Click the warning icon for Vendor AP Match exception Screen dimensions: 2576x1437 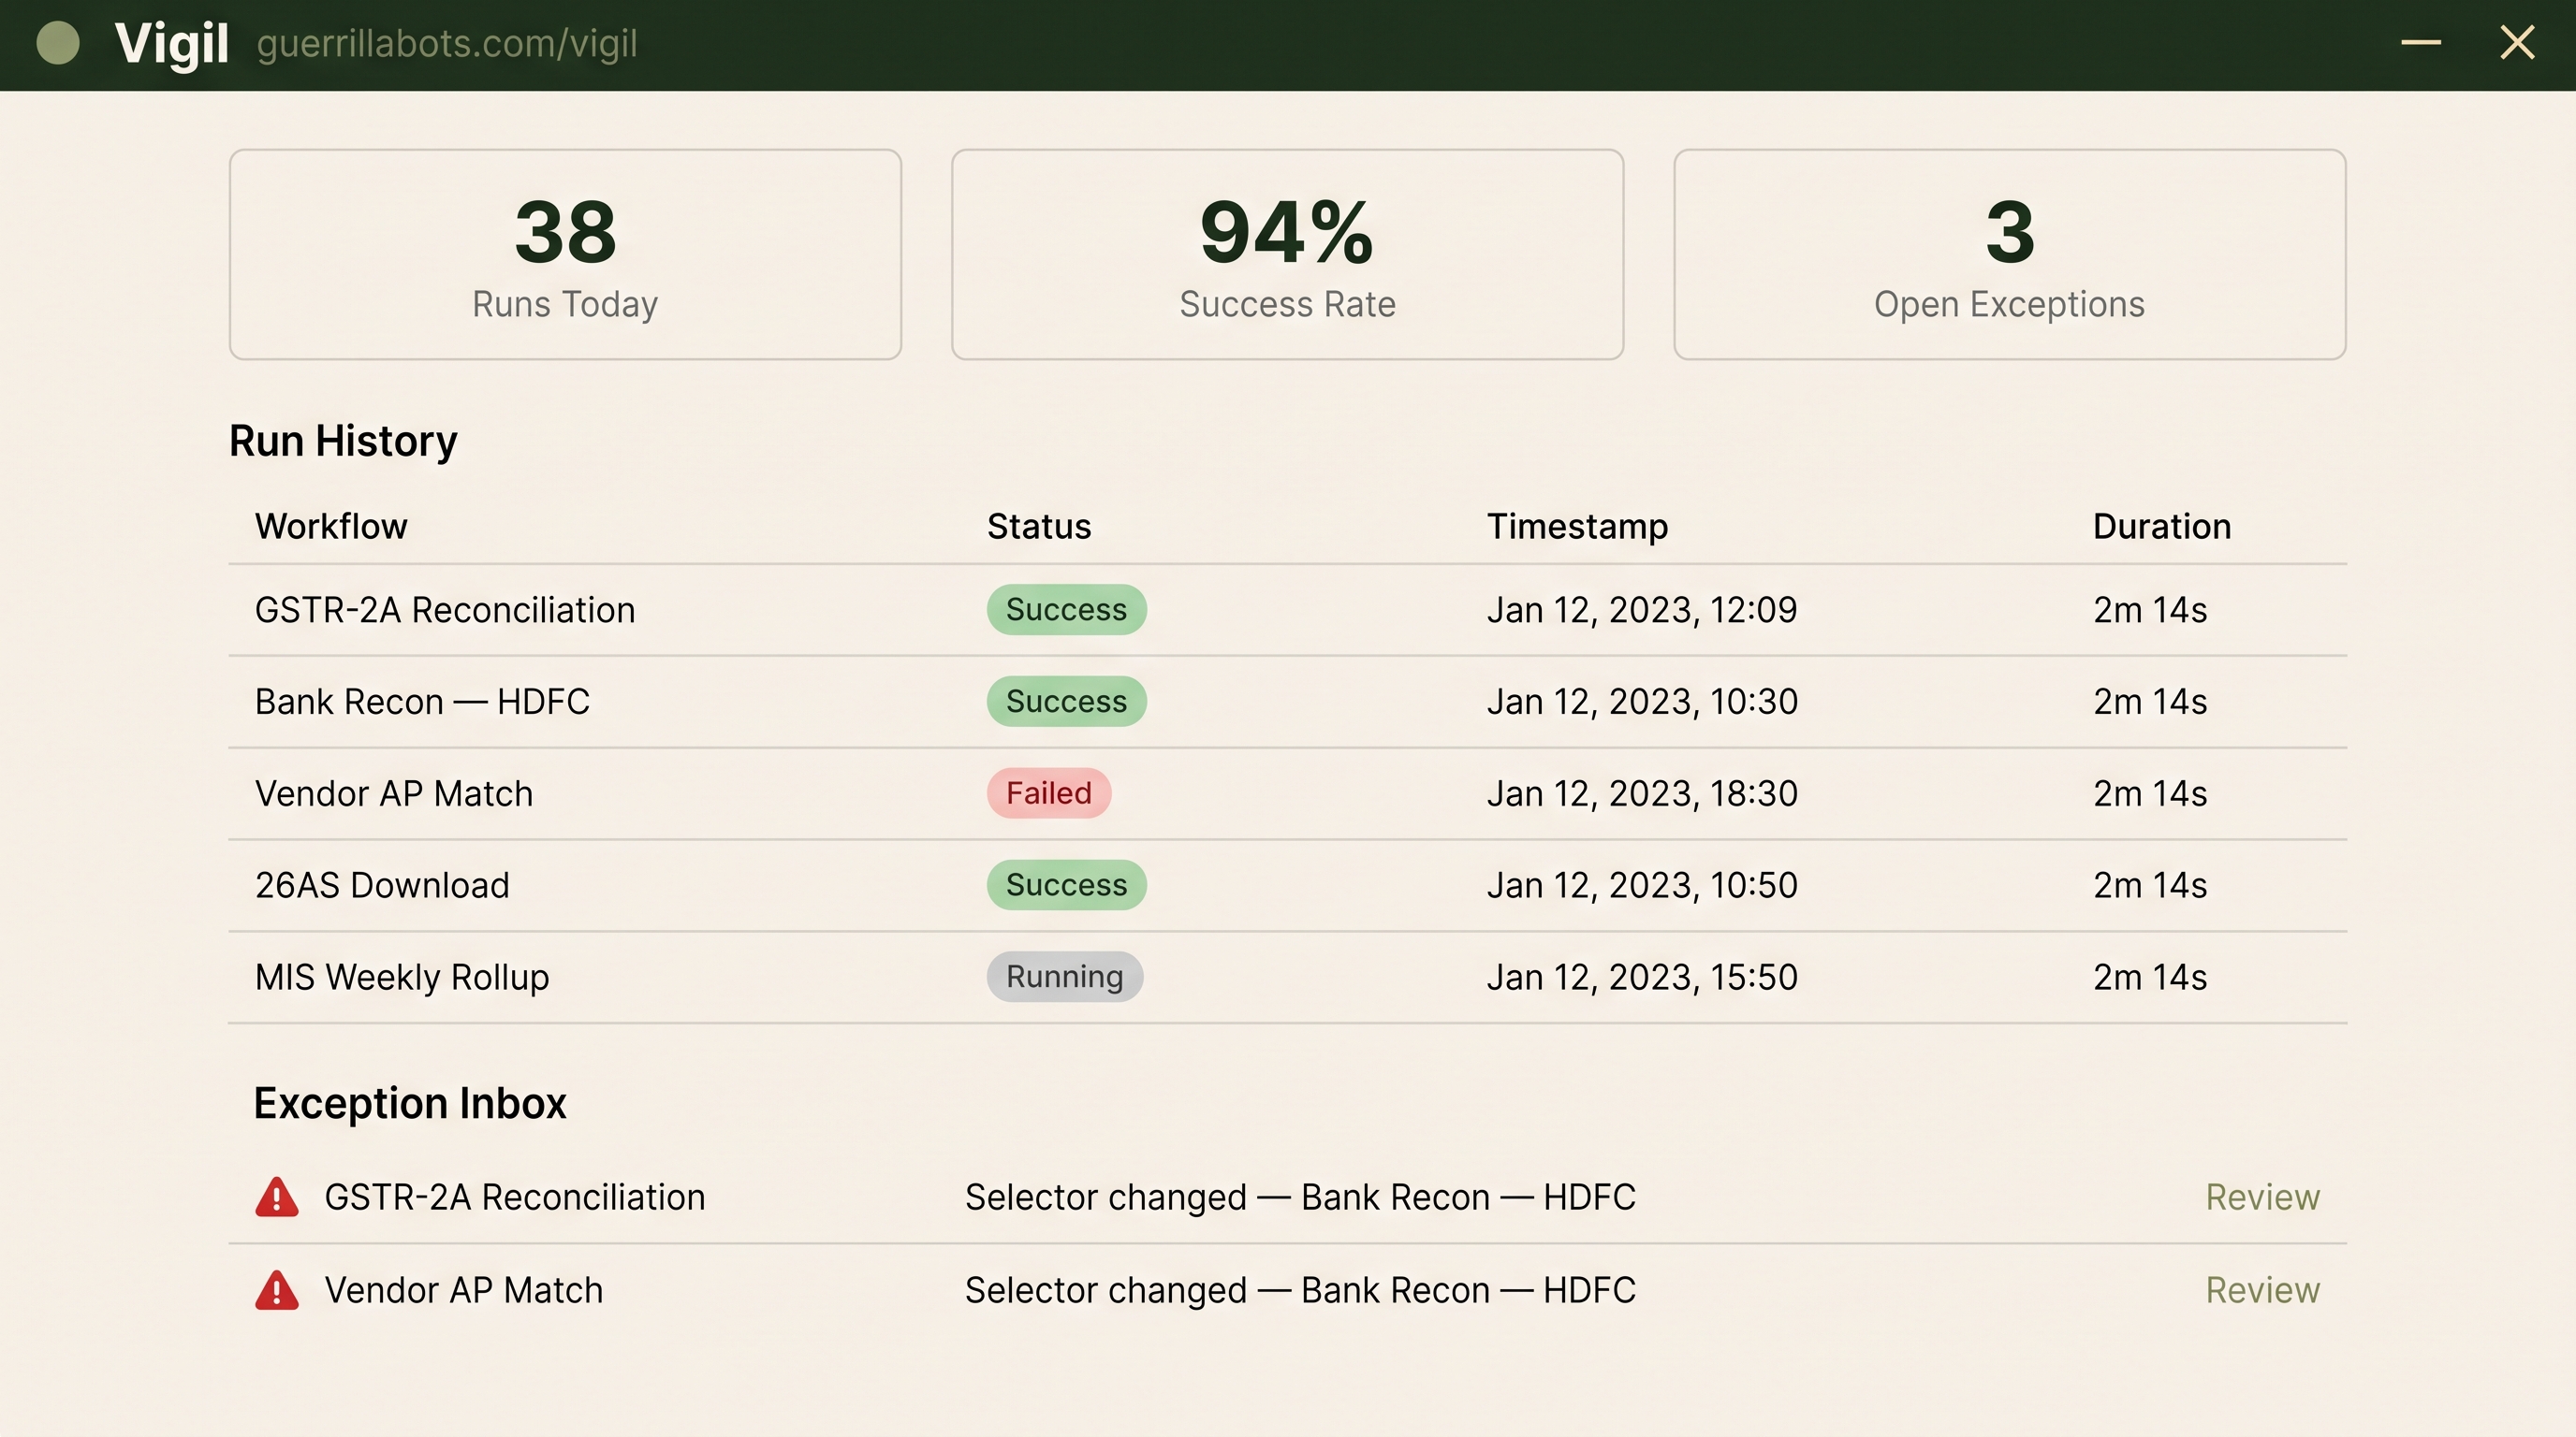pos(277,1290)
